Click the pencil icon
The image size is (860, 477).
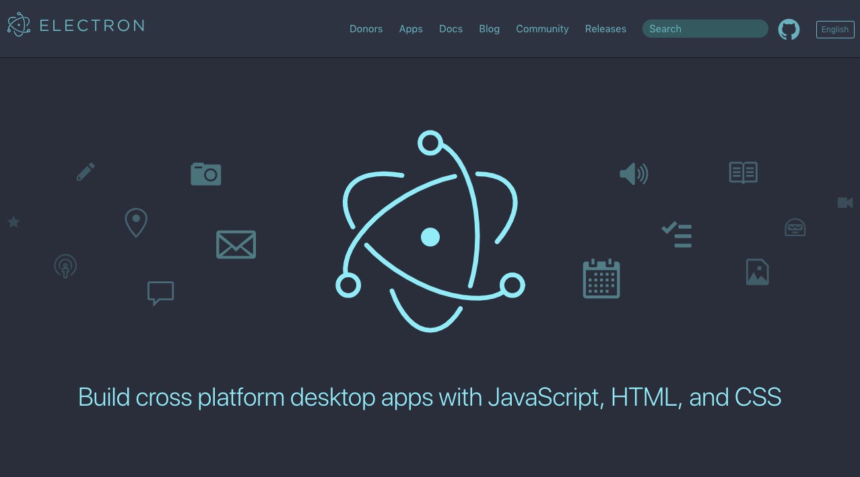click(x=86, y=172)
